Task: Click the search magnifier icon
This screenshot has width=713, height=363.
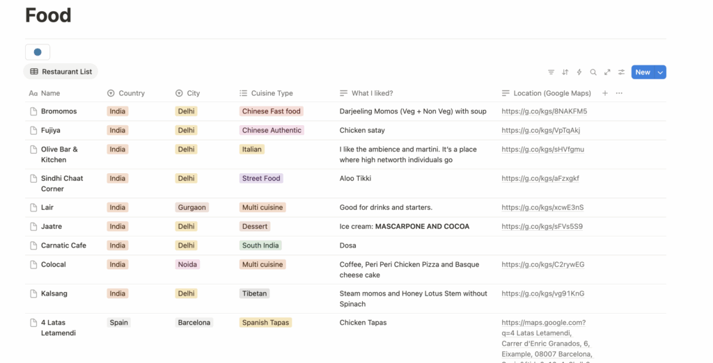Action: point(593,72)
